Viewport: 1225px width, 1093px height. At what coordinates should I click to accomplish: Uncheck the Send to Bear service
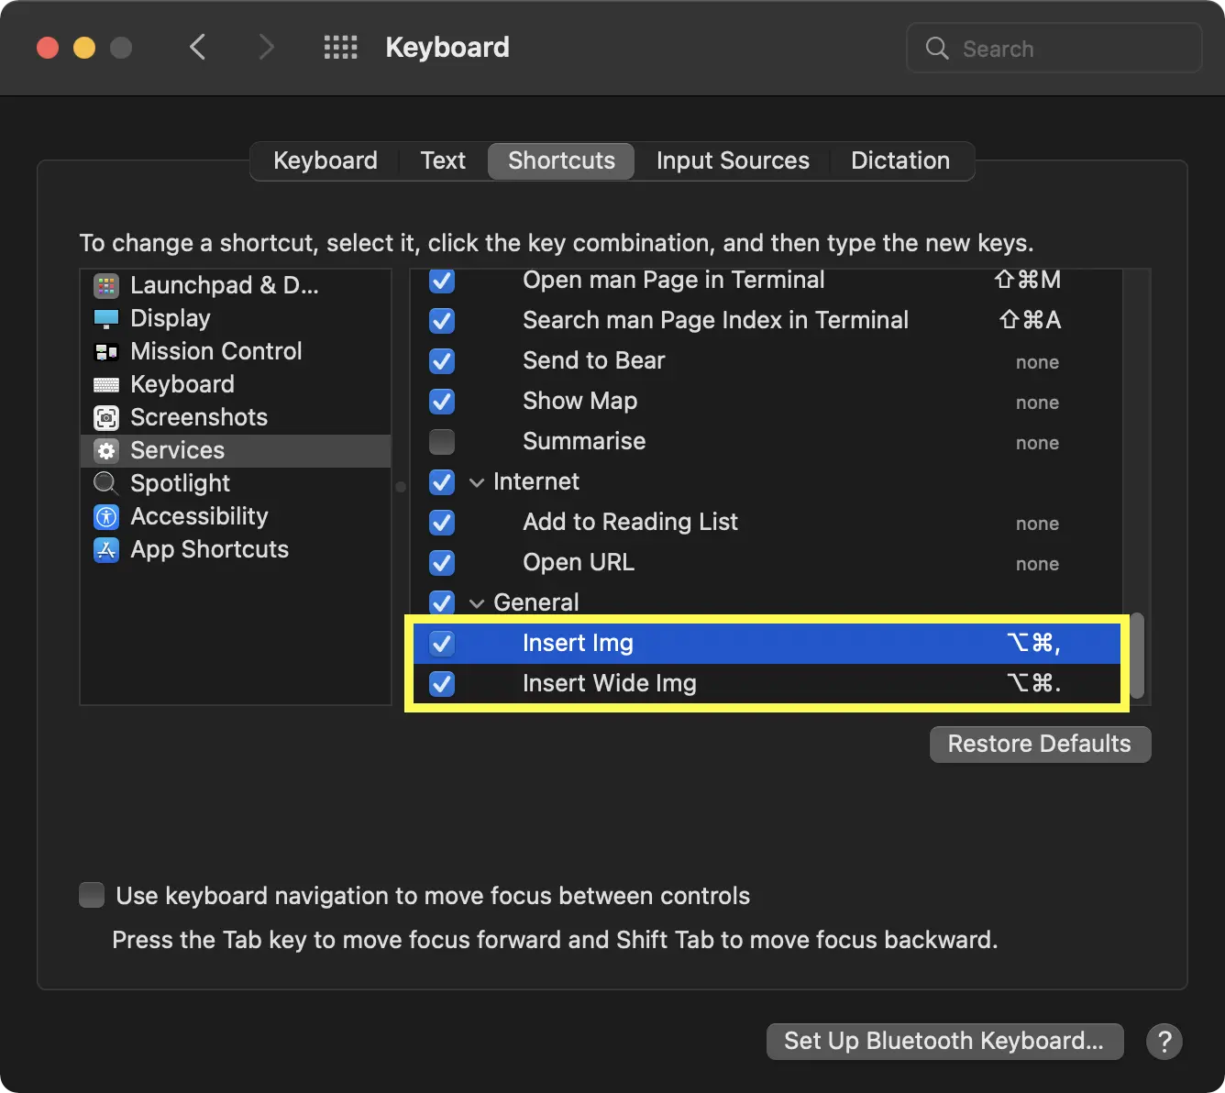[x=441, y=360]
